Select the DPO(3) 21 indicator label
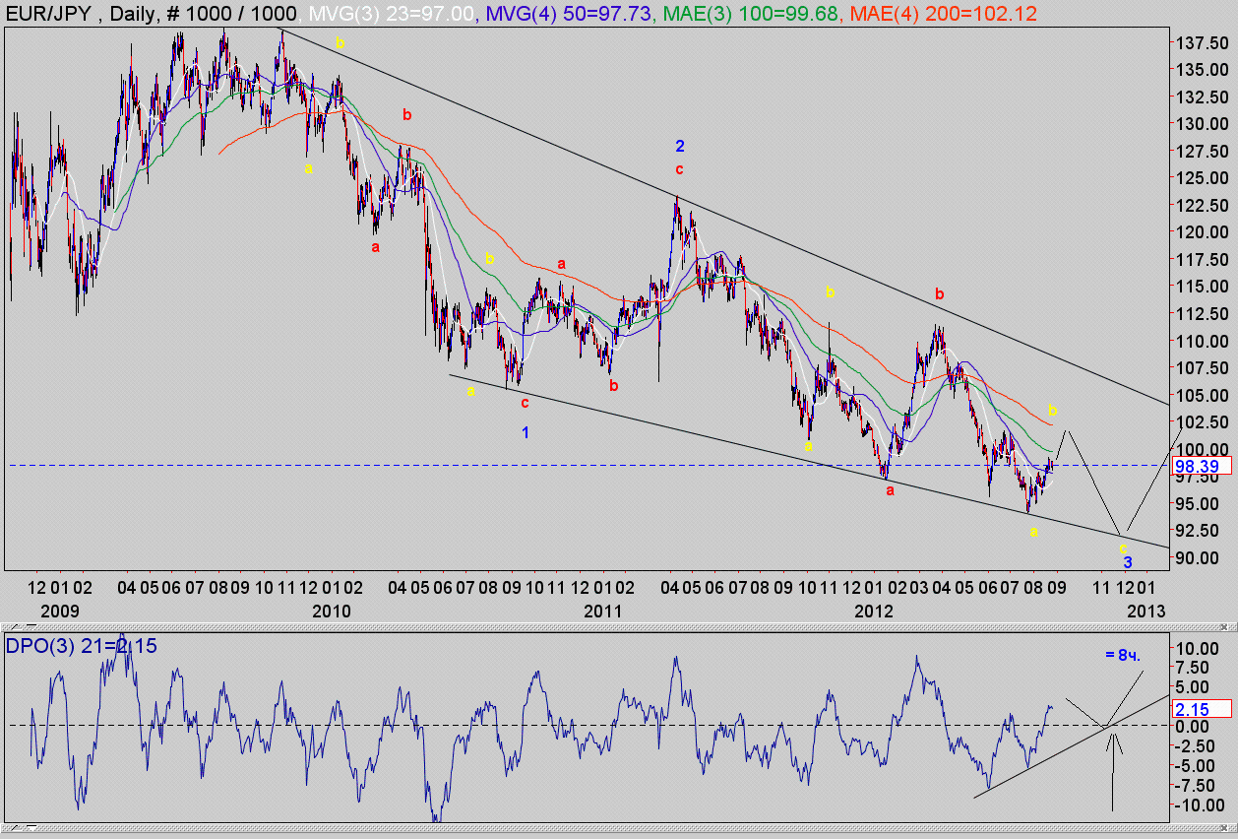The image size is (1238, 839). (81, 647)
